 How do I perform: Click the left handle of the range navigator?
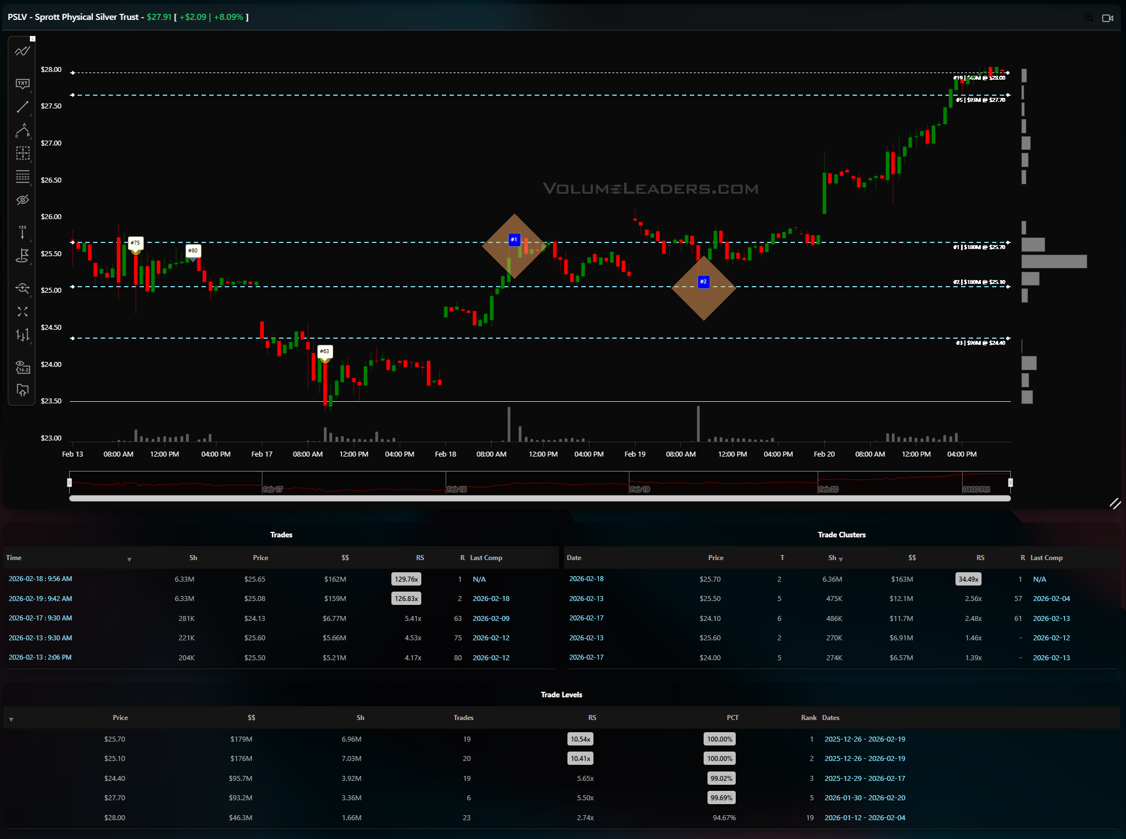70,483
